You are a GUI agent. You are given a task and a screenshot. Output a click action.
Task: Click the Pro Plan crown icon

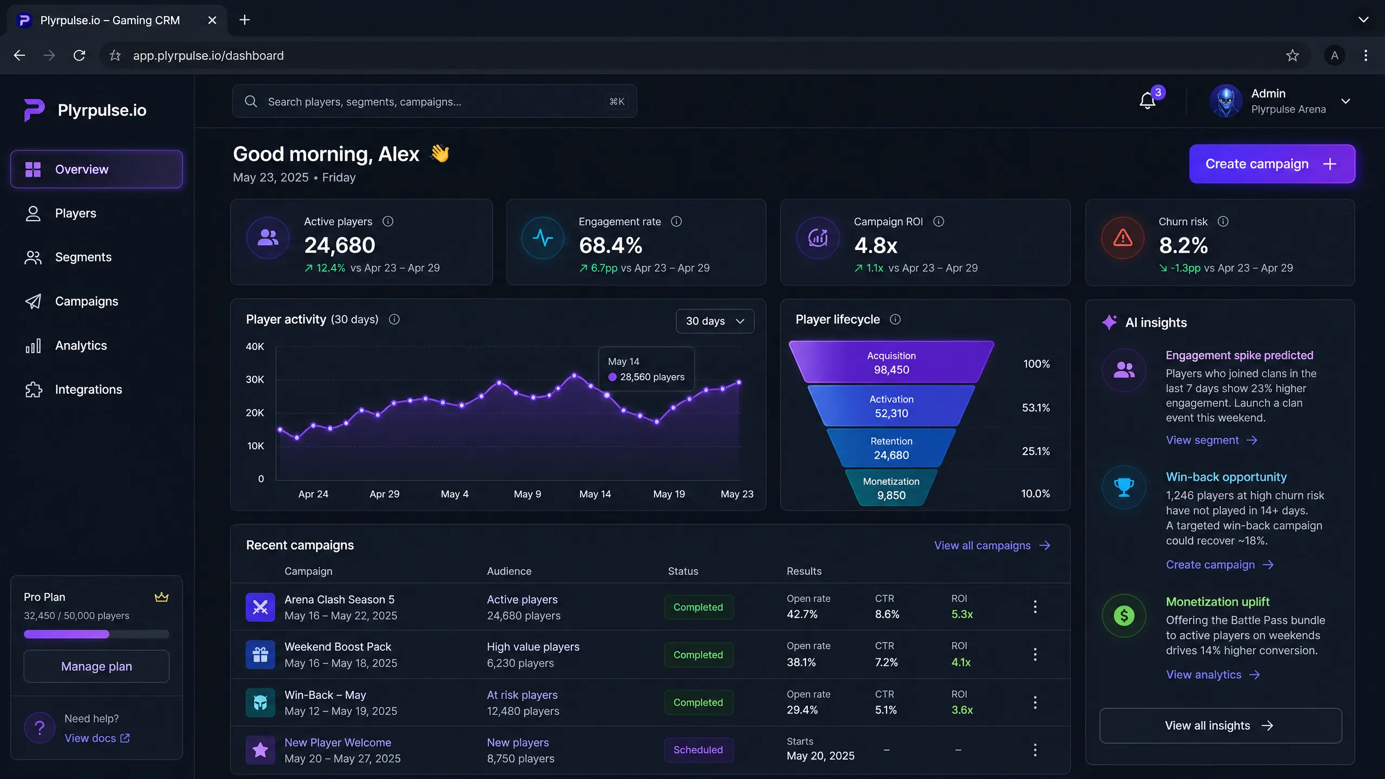[x=161, y=597]
